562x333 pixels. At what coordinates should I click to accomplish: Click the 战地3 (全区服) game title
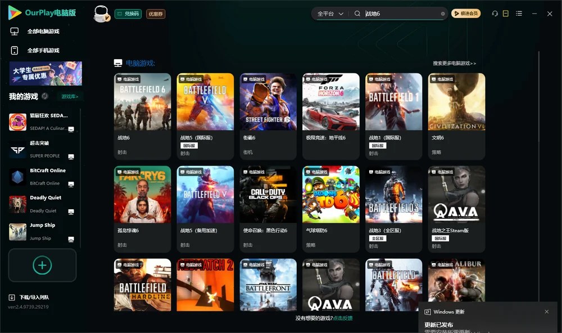point(386,231)
